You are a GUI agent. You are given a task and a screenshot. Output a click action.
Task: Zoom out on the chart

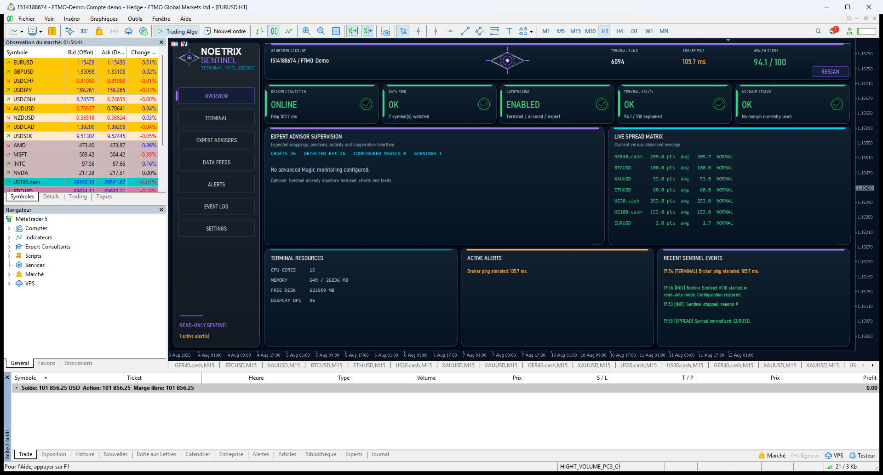pyautogui.click(x=321, y=31)
